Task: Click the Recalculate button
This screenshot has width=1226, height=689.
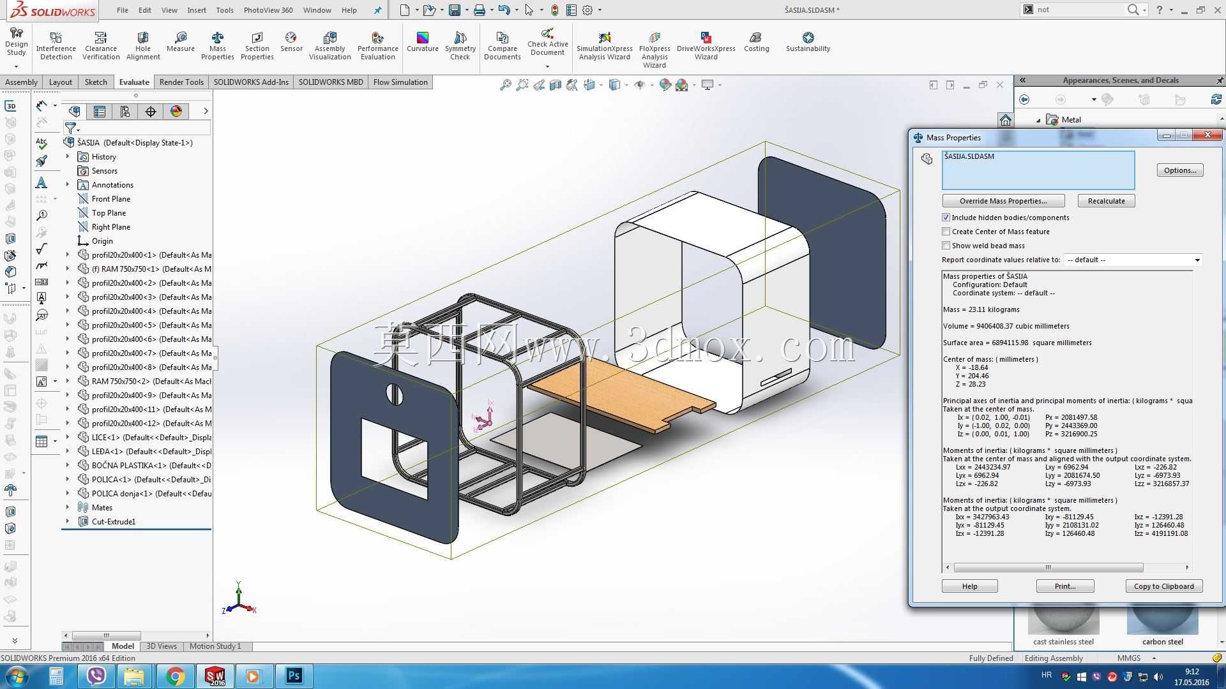Action: [1106, 201]
